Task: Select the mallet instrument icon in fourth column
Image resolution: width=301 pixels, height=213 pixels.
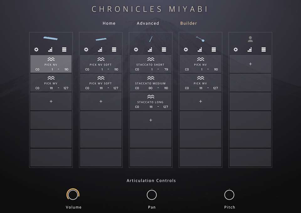Action: pos(201,39)
